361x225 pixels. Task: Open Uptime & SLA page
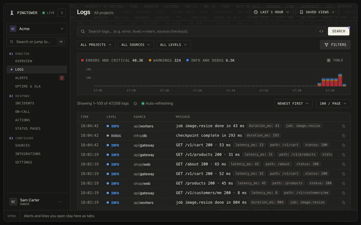37,86
